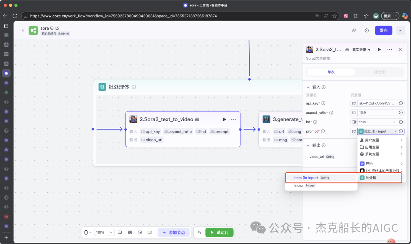411x244 pixels.
Task: Click the aspect_ratio 16:9 input field
Action: coord(378,112)
